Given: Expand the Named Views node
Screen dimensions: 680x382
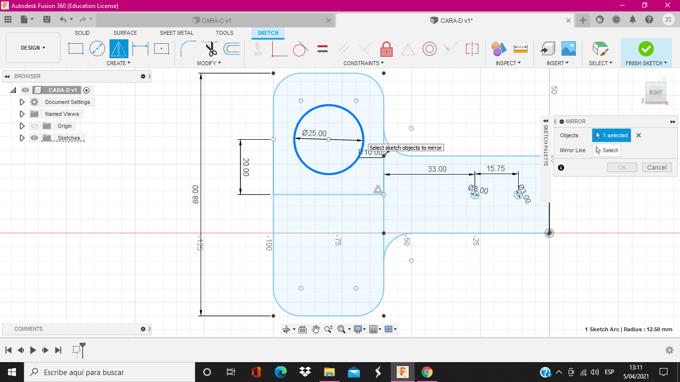Looking at the screenshot, I should (22, 114).
